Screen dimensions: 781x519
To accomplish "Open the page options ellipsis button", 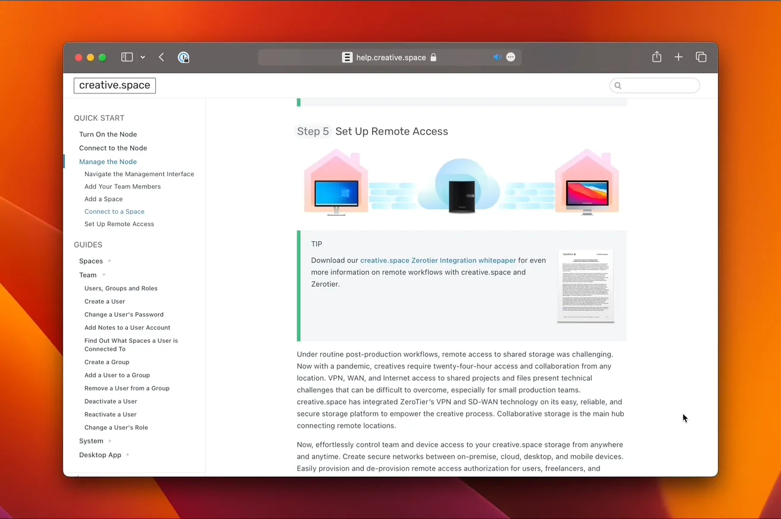I will [511, 57].
